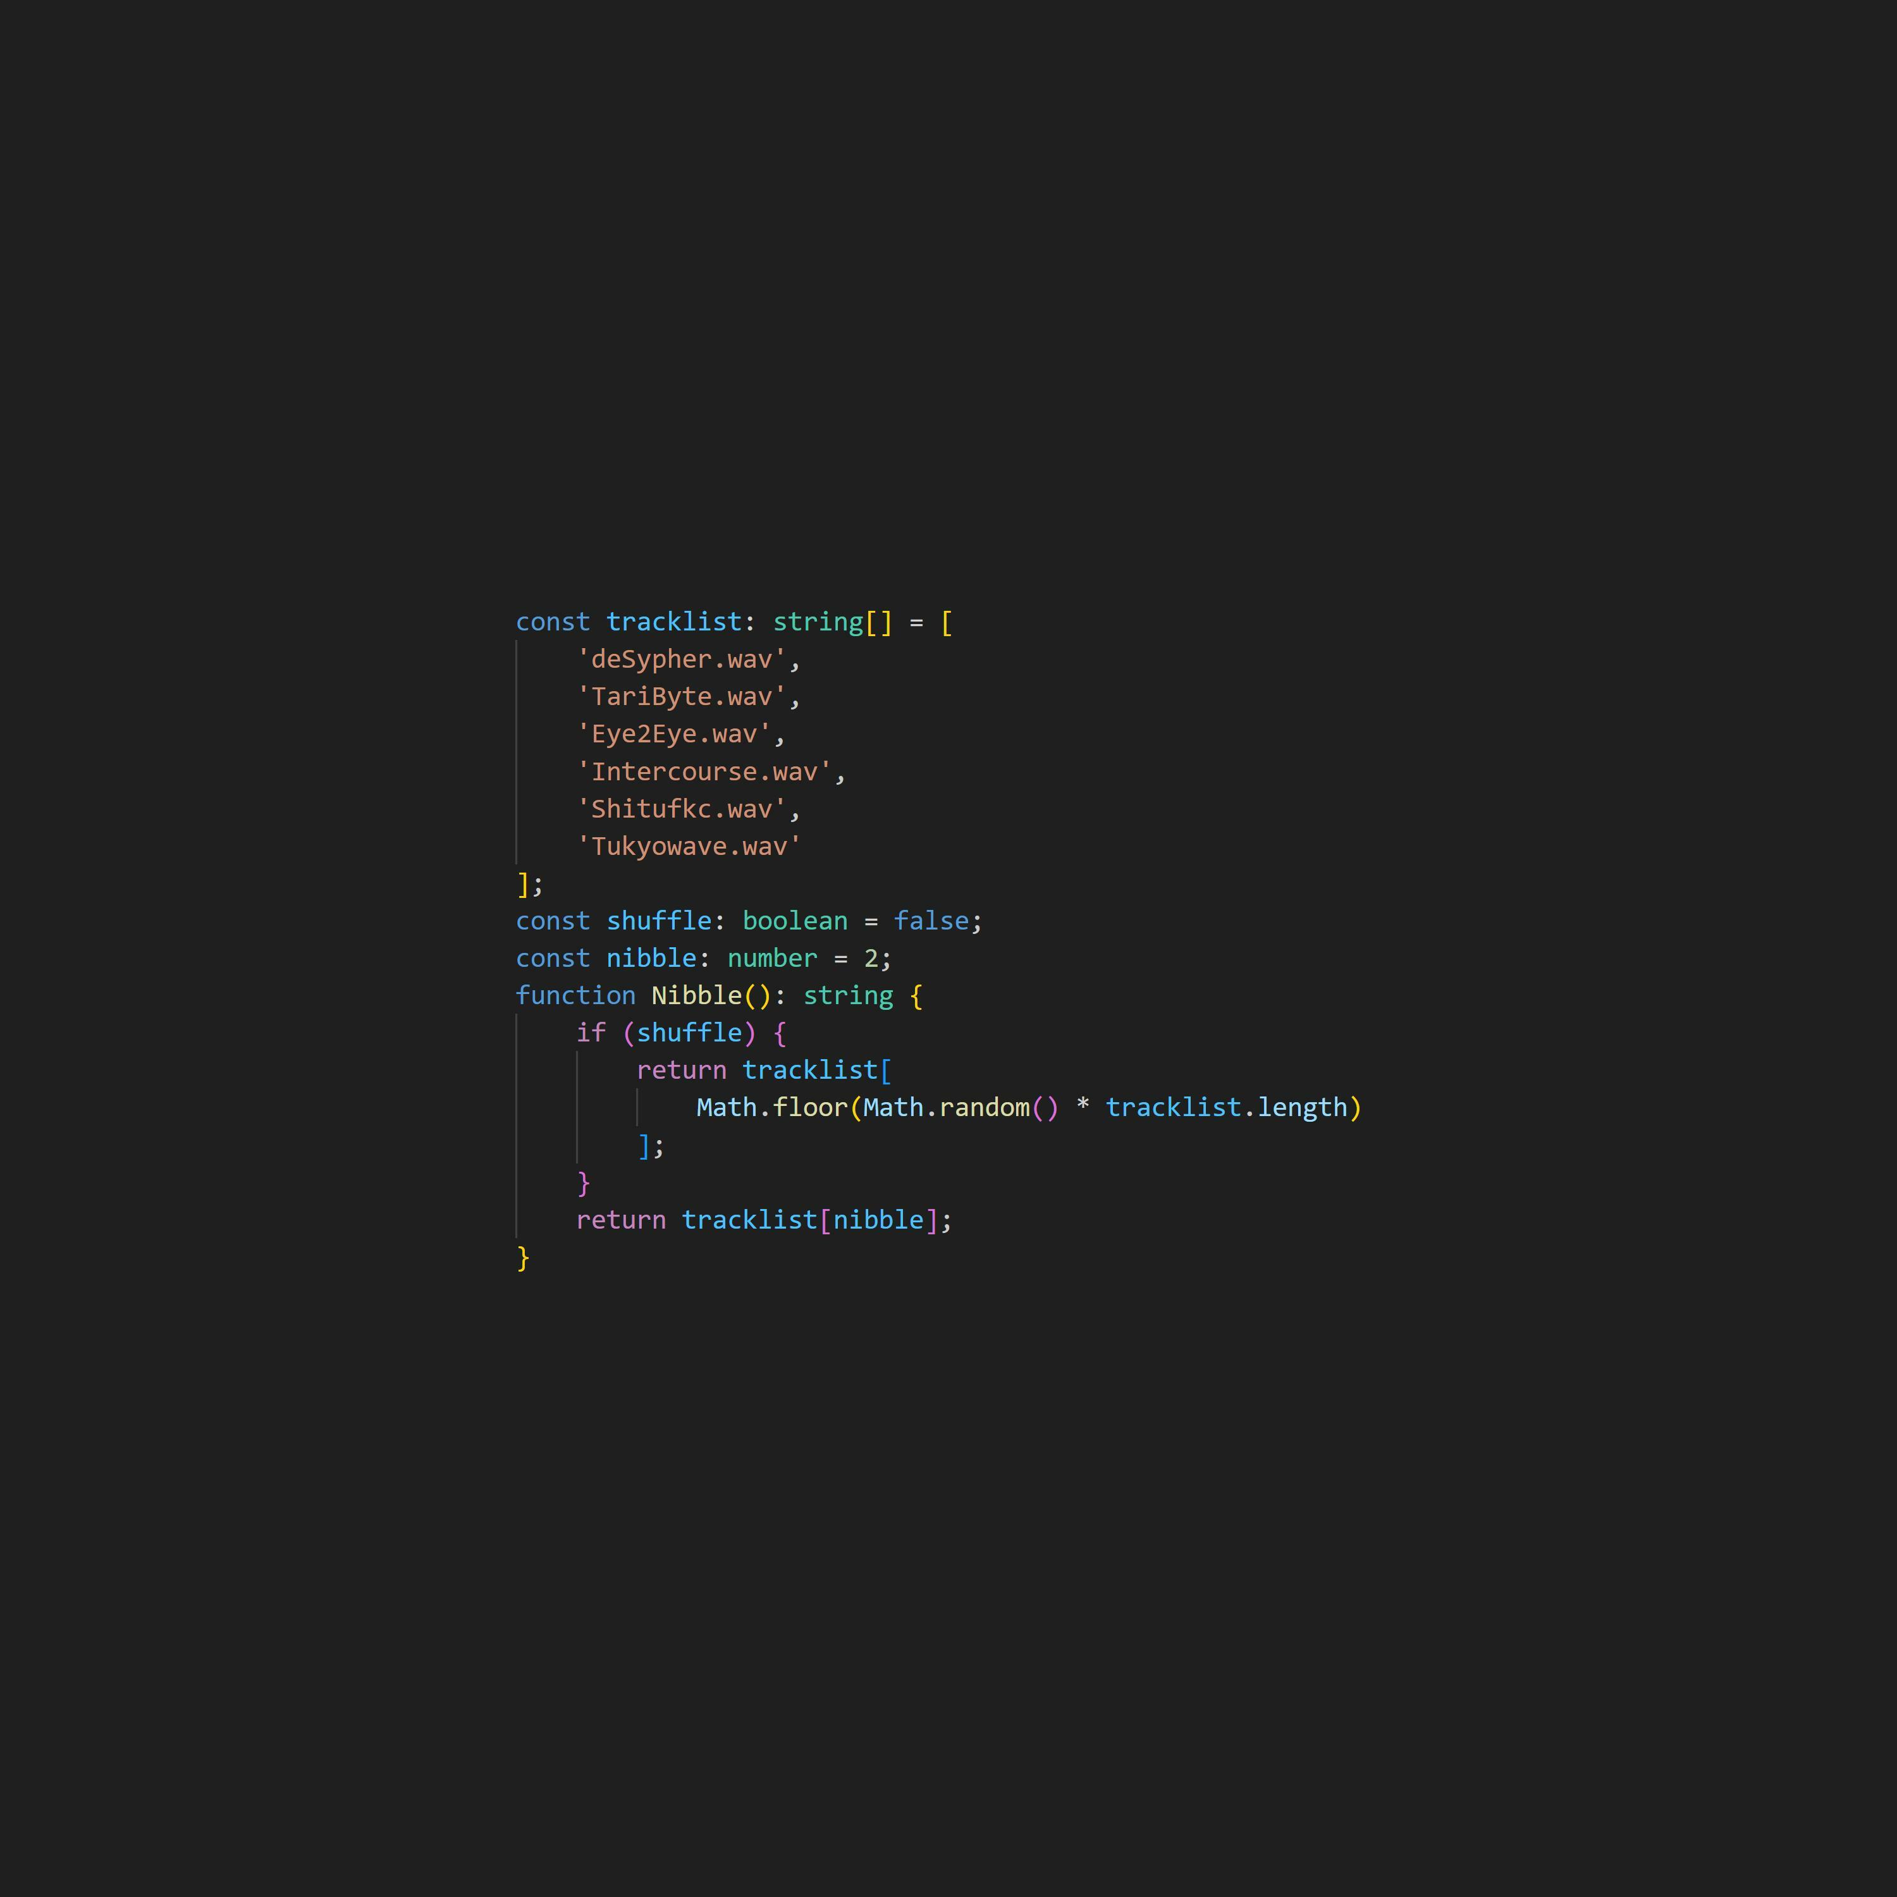Click the closing pink brace of if block

[x=583, y=1183]
